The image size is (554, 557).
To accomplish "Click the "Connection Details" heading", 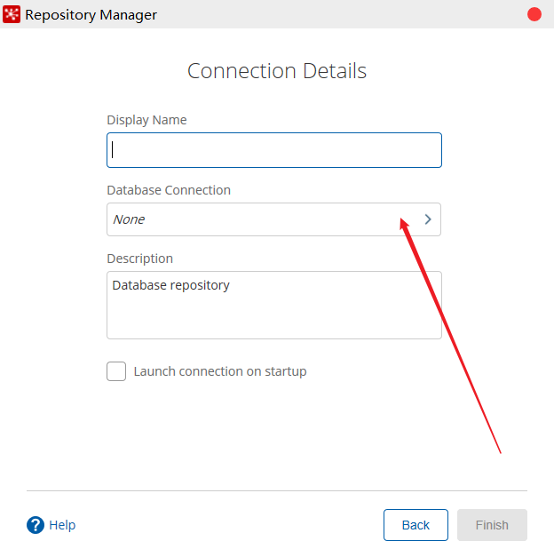I will coord(277,71).
